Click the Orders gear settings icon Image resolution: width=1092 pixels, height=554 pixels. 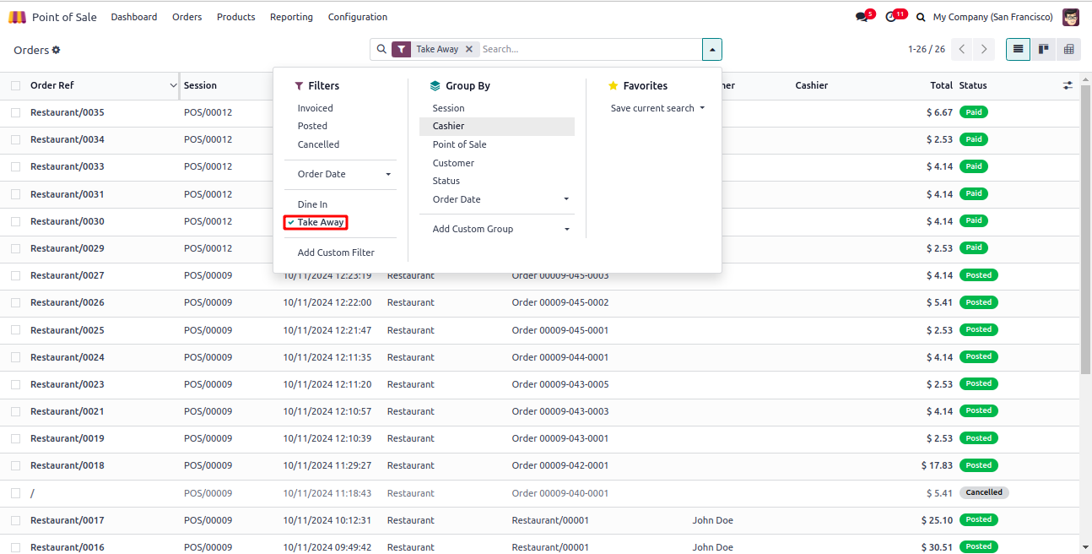pyautogui.click(x=57, y=50)
